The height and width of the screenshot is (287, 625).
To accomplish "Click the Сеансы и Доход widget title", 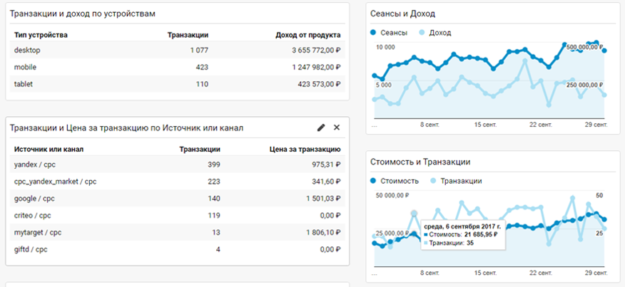I will tap(403, 14).
